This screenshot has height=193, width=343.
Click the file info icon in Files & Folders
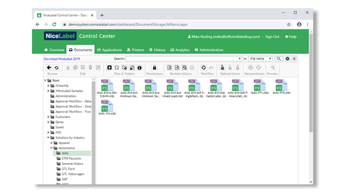140,68
